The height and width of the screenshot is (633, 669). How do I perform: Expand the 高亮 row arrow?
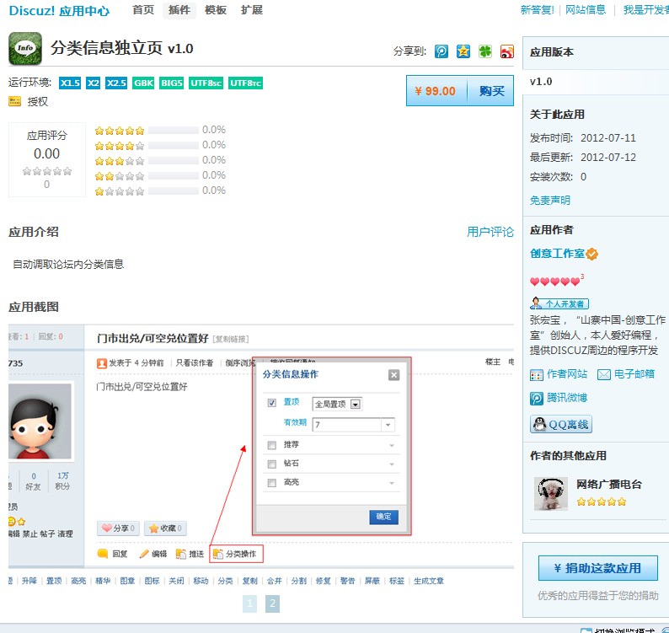[391, 483]
